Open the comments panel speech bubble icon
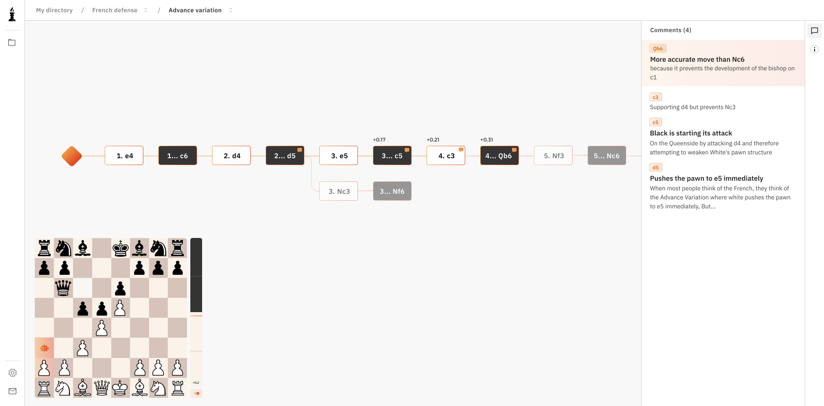Viewport: 824px width, 406px height. (x=814, y=31)
